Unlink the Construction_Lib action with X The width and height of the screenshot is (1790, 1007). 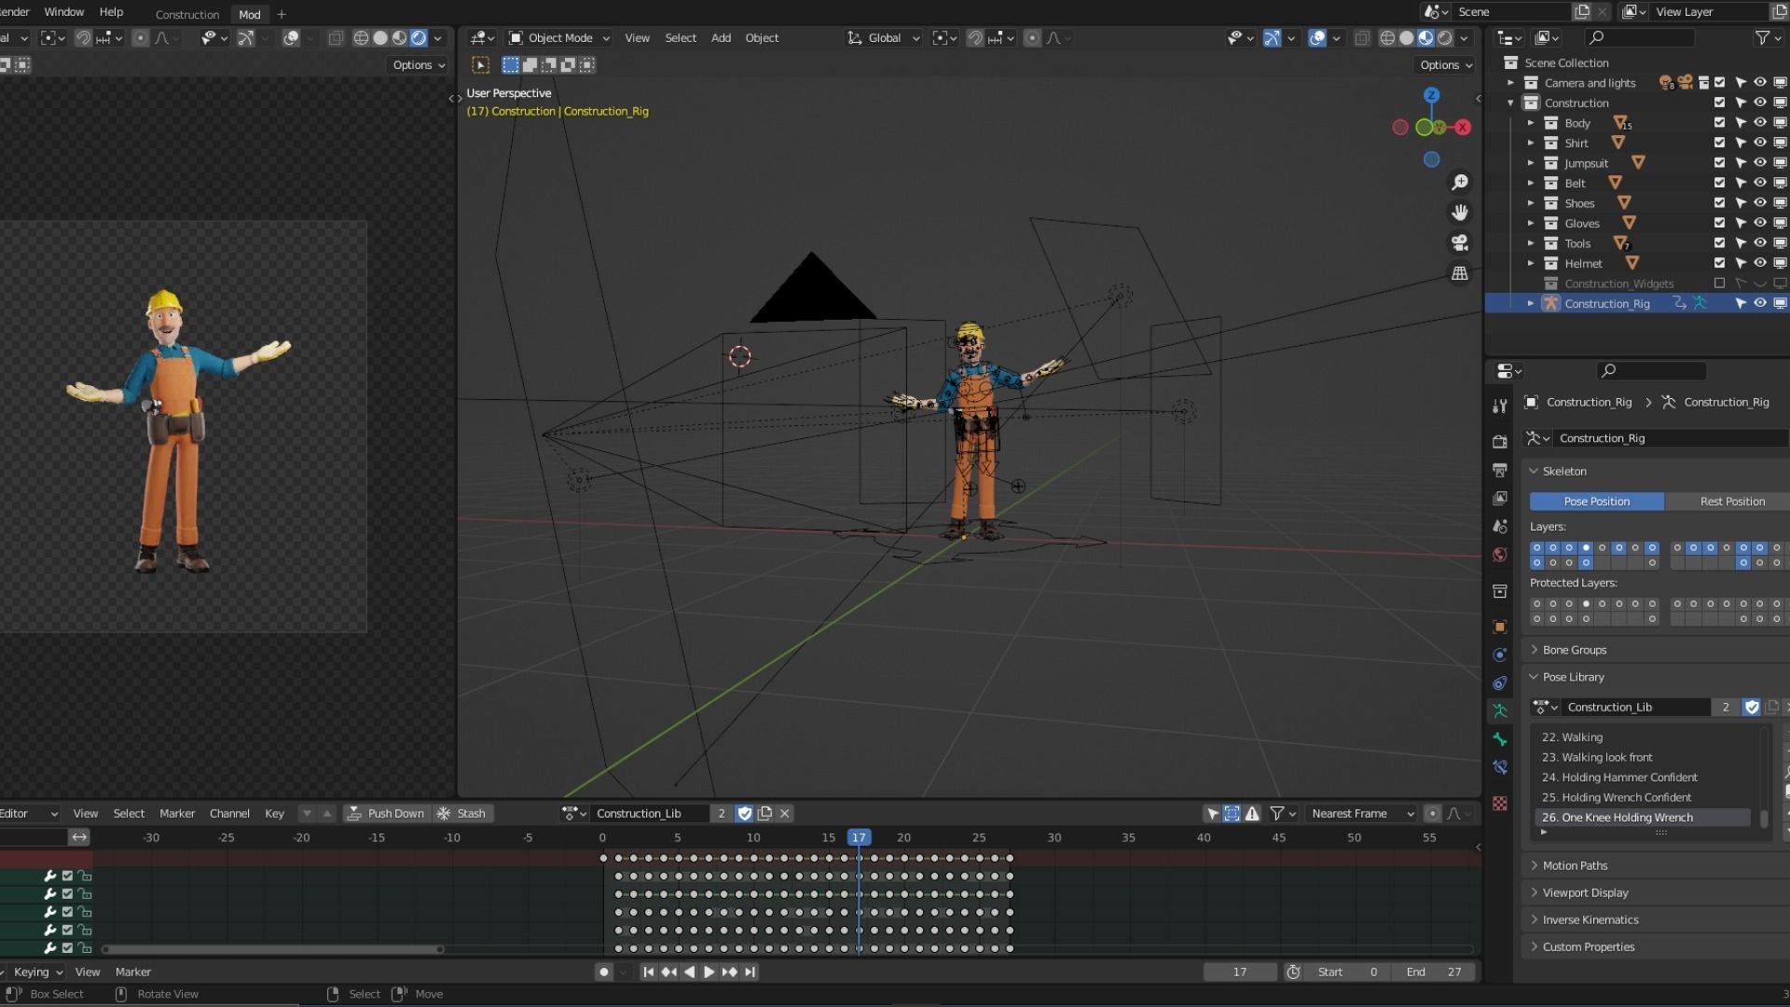[785, 814]
